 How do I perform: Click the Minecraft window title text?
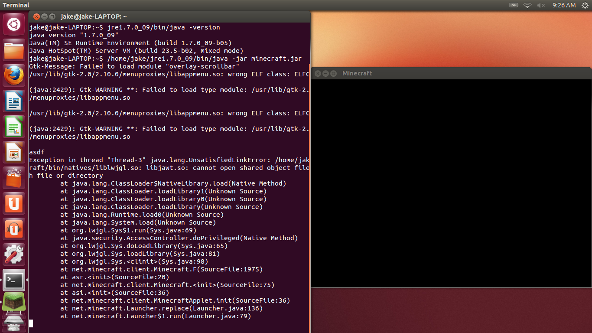click(357, 73)
